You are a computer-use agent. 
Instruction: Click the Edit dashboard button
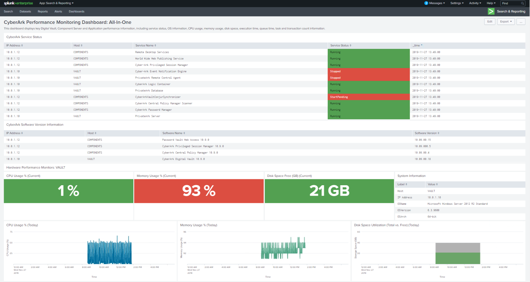click(490, 22)
